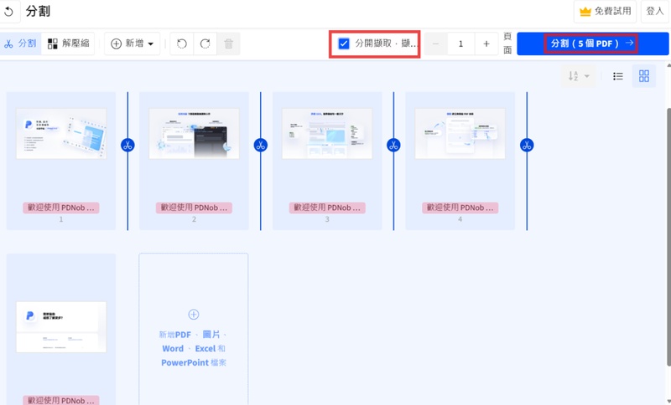Select page 3 thumbnail
The image size is (671, 405).
pyautogui.click(x=327, y=134)
